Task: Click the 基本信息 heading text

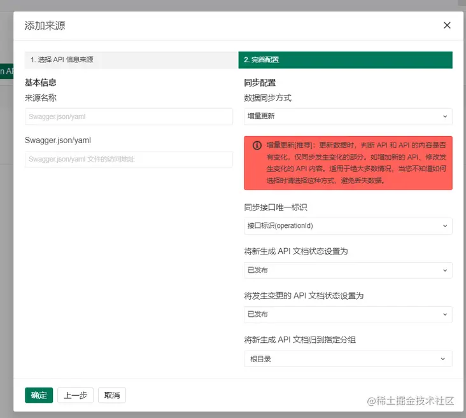Action: (40, 82)
